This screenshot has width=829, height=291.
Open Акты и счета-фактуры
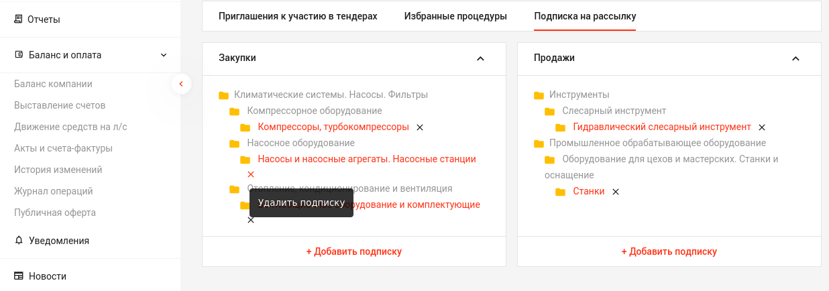click(x=63, y=148)
